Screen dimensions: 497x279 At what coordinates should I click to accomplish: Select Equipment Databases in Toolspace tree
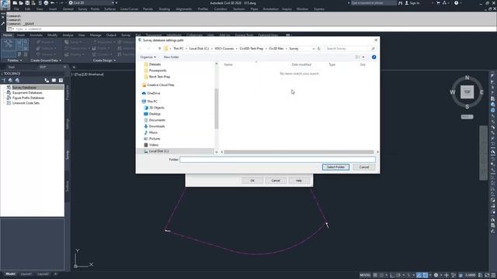tap(27, 93)
